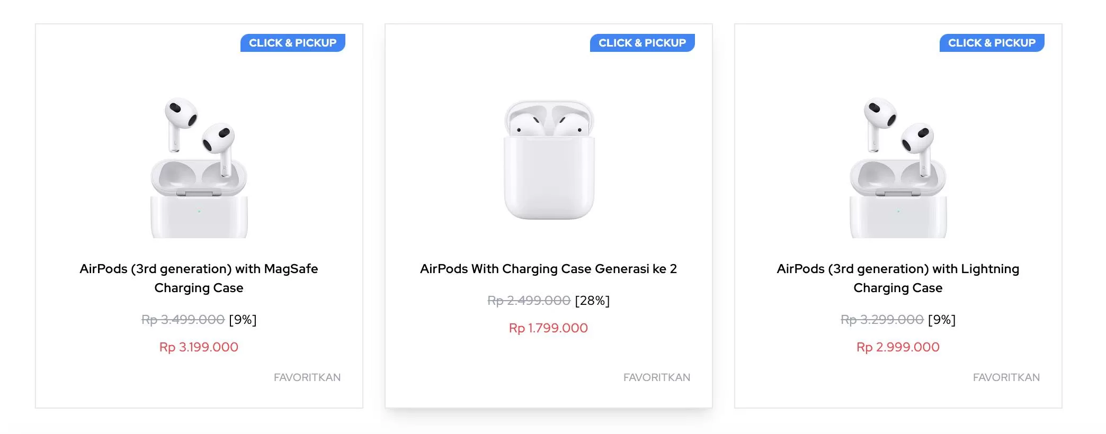Click the Rp 1.799.000 sale price
The width and height of the screenshot is (1106, 434).
tap(548, 328)
